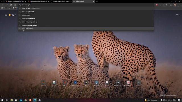
Task: Open taskbar clock and date
Action: click(174, 100)
